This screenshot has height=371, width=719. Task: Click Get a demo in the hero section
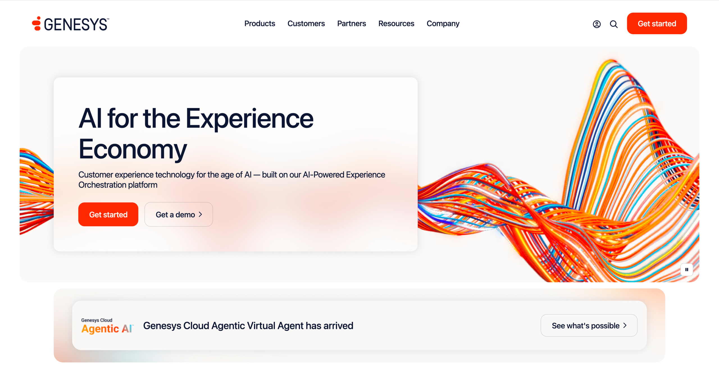pos(179,214)
